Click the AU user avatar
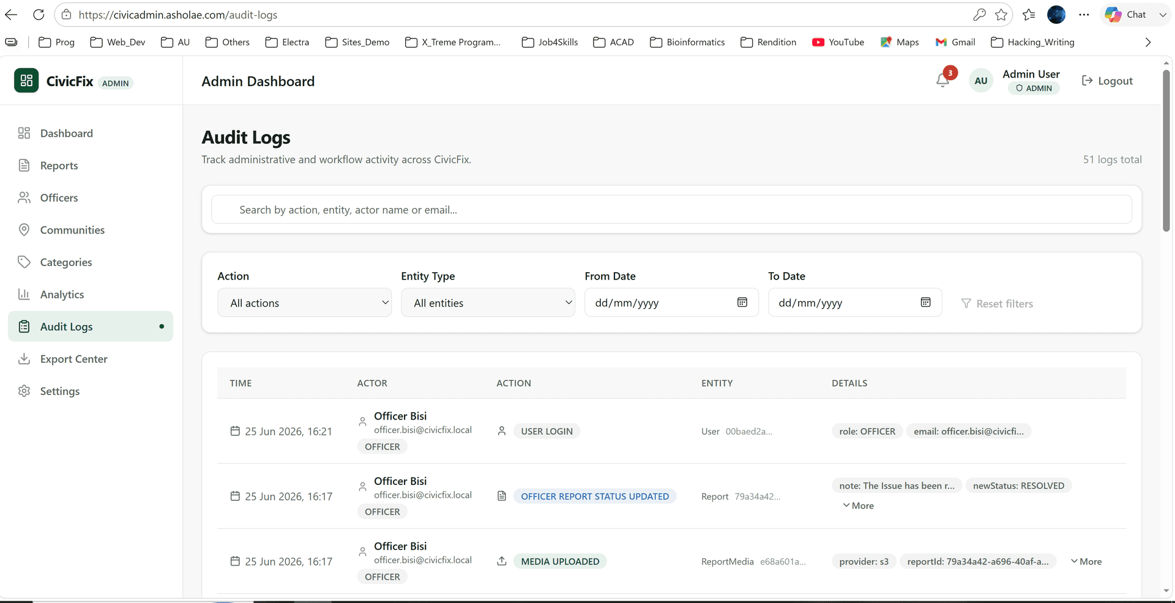 tap(981, 81)
